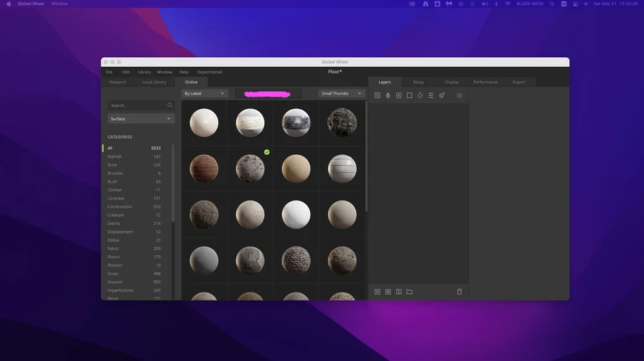Select the Floors category
Viewport: 644px width, 361px height.
(x=134, y=257)
